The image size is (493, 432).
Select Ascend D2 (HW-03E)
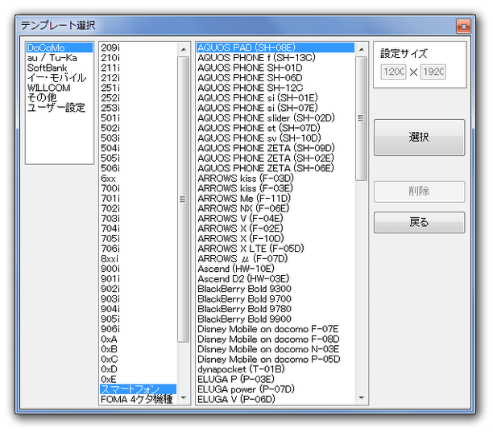[x=275, y=279]
